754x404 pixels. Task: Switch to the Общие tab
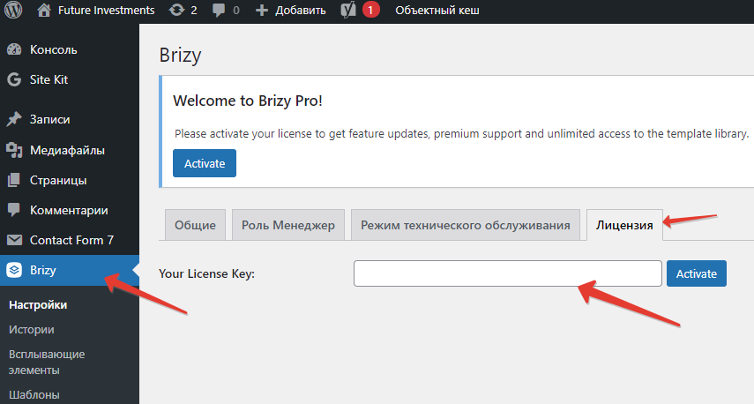click(x=195, y=225)
